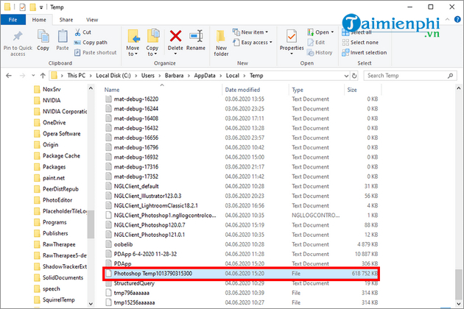Open the New item dropdown

[x=250, y=32]
